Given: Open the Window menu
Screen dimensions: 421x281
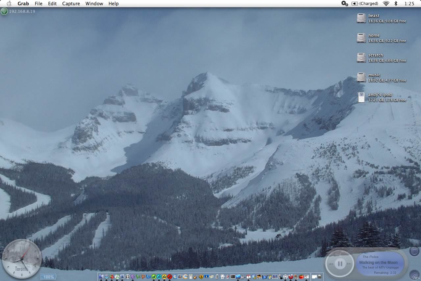Looking at the screenshot, I should click(94, 4).
